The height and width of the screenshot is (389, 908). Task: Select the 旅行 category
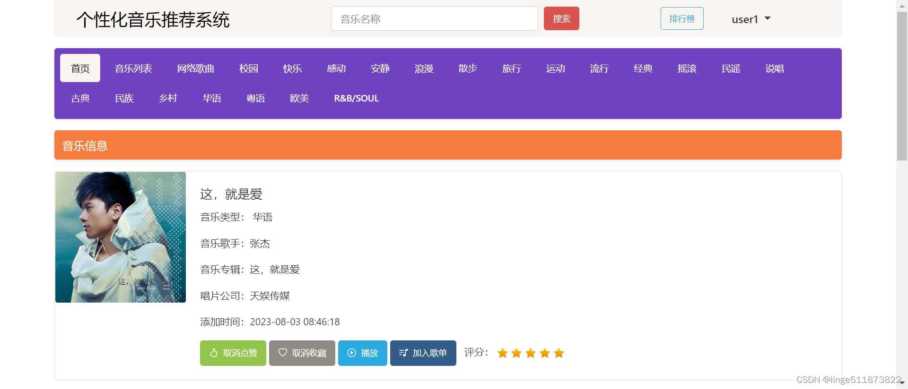(x=512, y=68)
